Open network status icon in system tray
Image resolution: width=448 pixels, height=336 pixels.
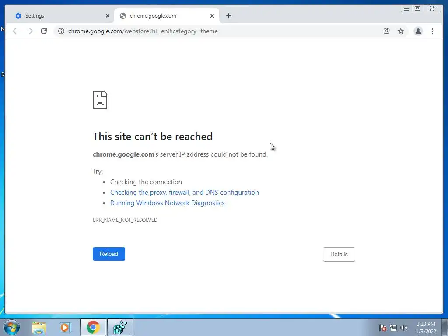(393, 328)
